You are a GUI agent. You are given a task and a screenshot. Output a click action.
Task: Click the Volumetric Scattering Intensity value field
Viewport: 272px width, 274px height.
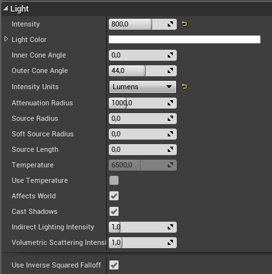[142, 242]
